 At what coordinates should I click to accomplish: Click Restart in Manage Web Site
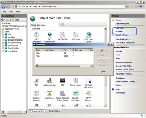click(119, 51)
